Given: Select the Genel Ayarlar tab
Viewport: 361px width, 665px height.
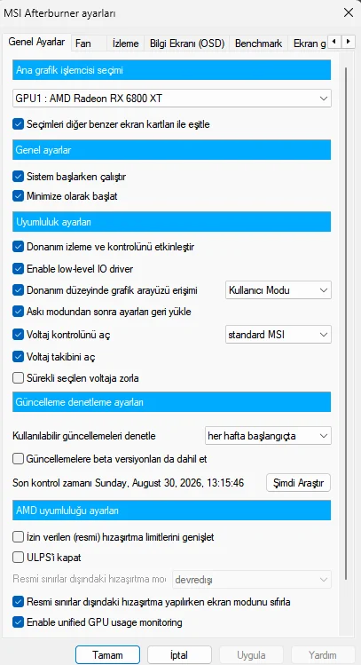Looking at the screenshot, I should pyautogui.click(x=36, y=42).
